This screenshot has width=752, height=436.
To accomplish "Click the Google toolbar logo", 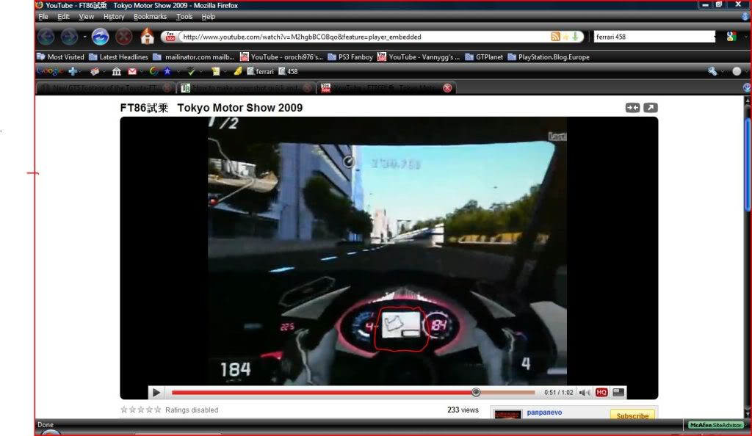I will 49,71.
